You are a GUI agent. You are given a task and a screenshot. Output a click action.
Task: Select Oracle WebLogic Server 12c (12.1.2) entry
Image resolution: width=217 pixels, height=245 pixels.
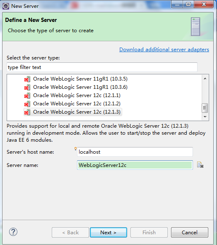(x=77, y=104)
